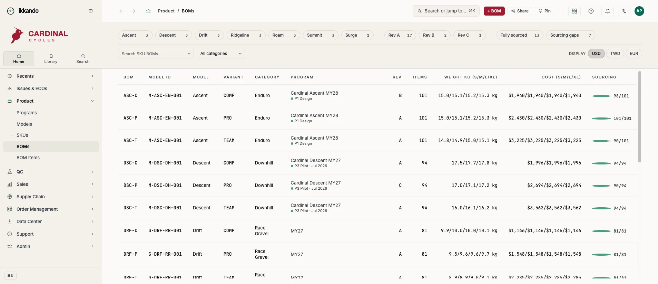Click ASC-T sourcing progress bar 90/101
The width and height of the screenshot is (658, 284).
pyautogui.click(x=601, y=141)
